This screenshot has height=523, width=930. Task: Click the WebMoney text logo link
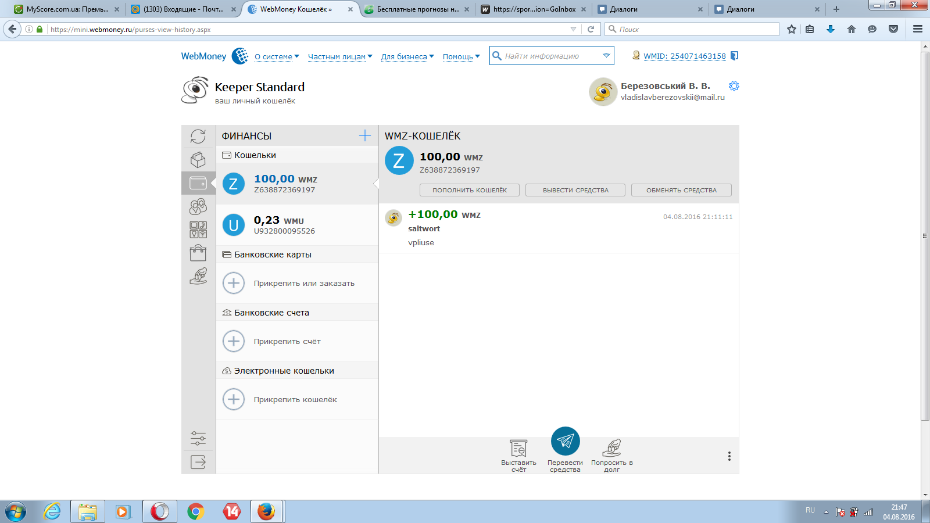pyautogui.click(x=203, y=56)
